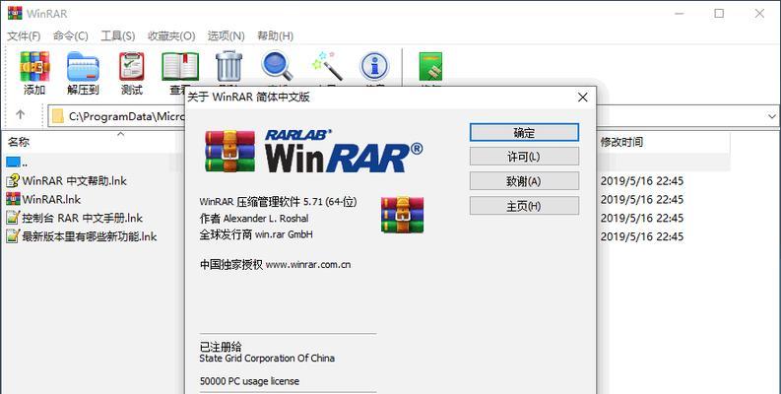
Task: Confirm with the 确定 button
Action: tap(524, 133)
